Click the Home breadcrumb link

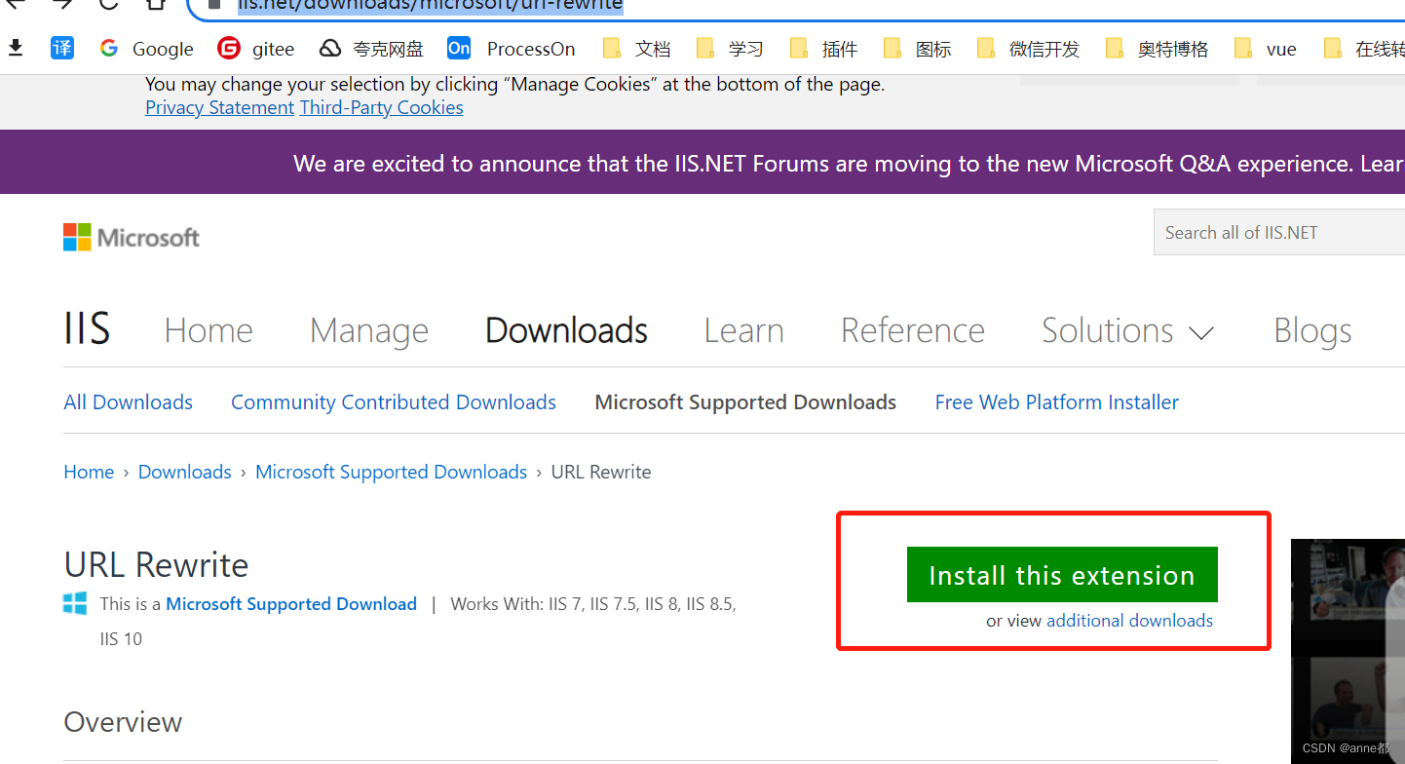tap(89, 472)
